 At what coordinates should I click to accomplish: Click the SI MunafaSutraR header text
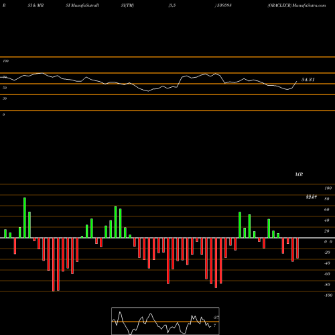(82, 5)
